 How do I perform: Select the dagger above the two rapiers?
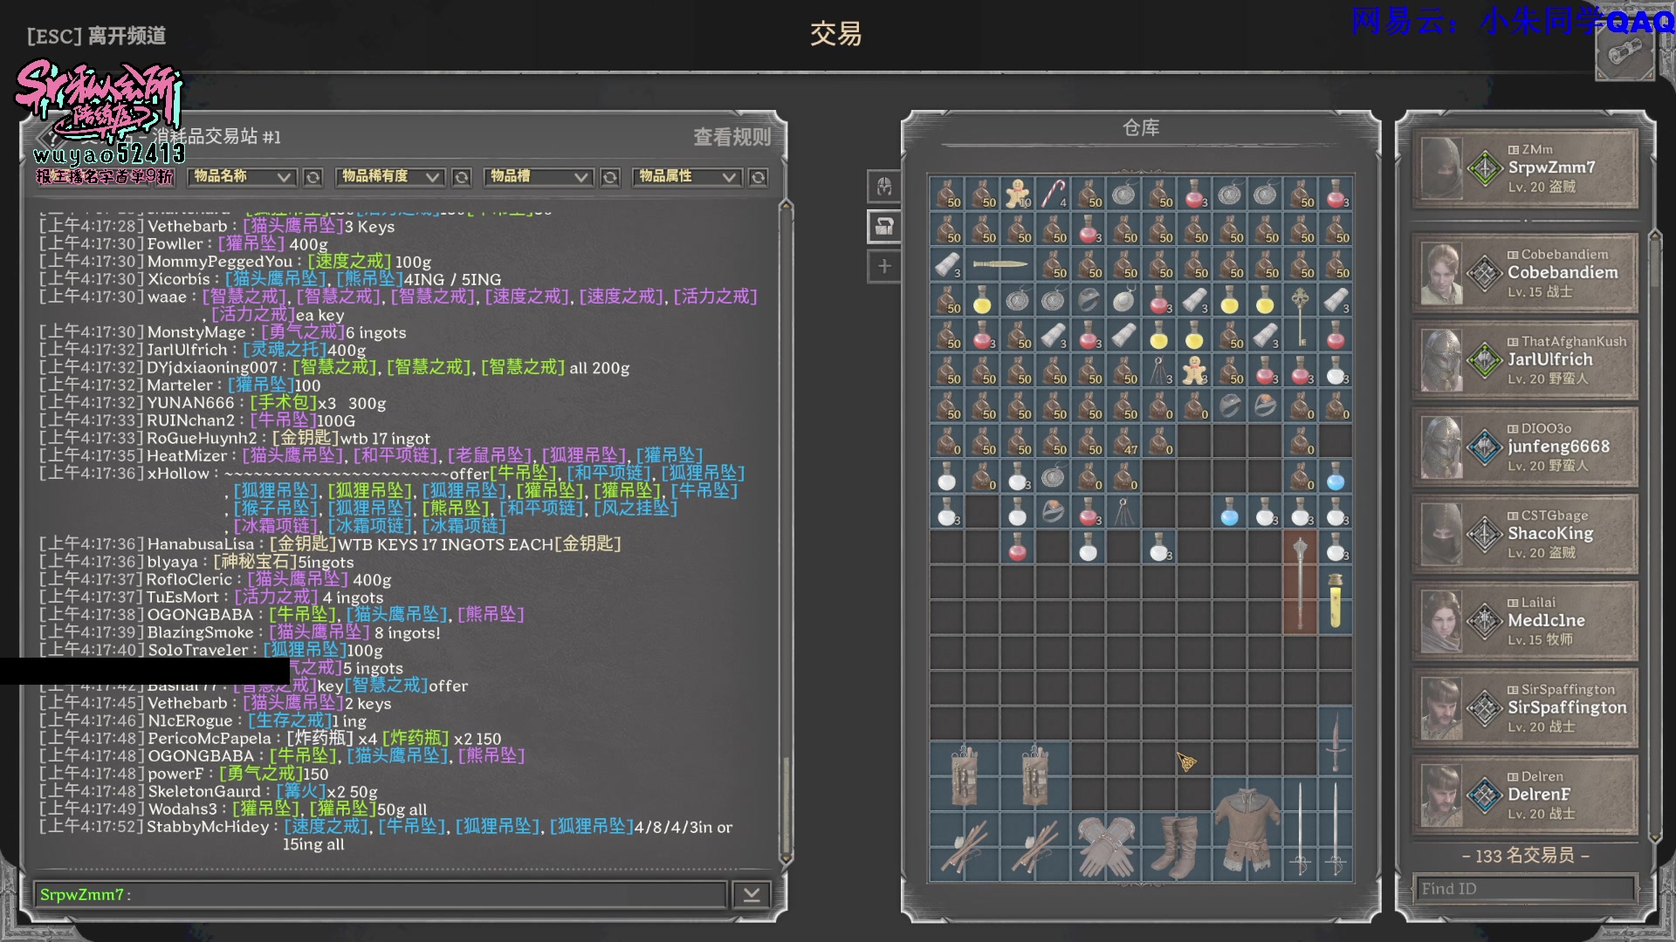point(1335,741)
